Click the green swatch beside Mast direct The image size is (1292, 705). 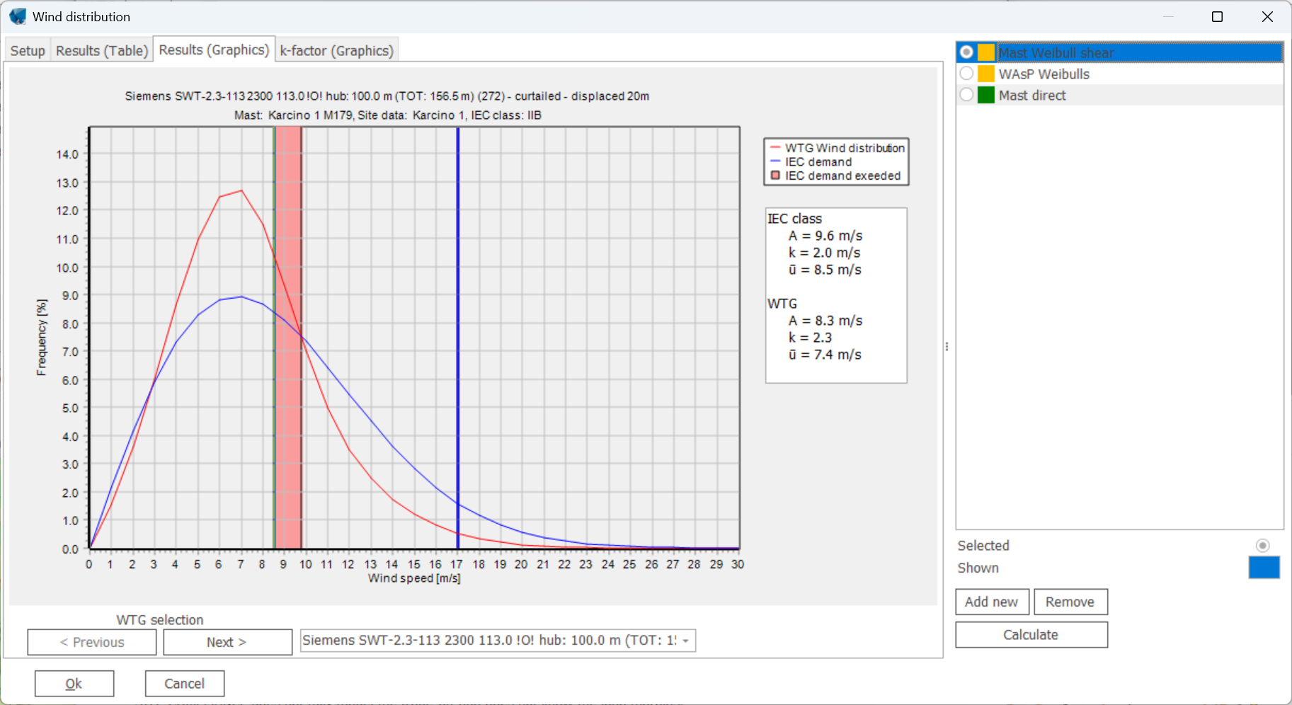click(x=986, y=96)
